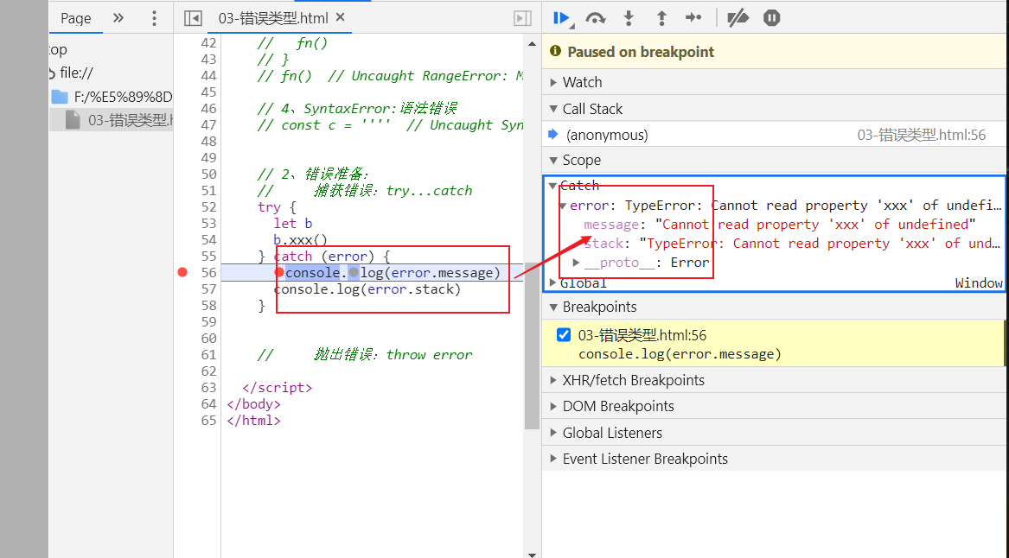Step into next function call
The image size is (1009, 558).
pos(629,18)
